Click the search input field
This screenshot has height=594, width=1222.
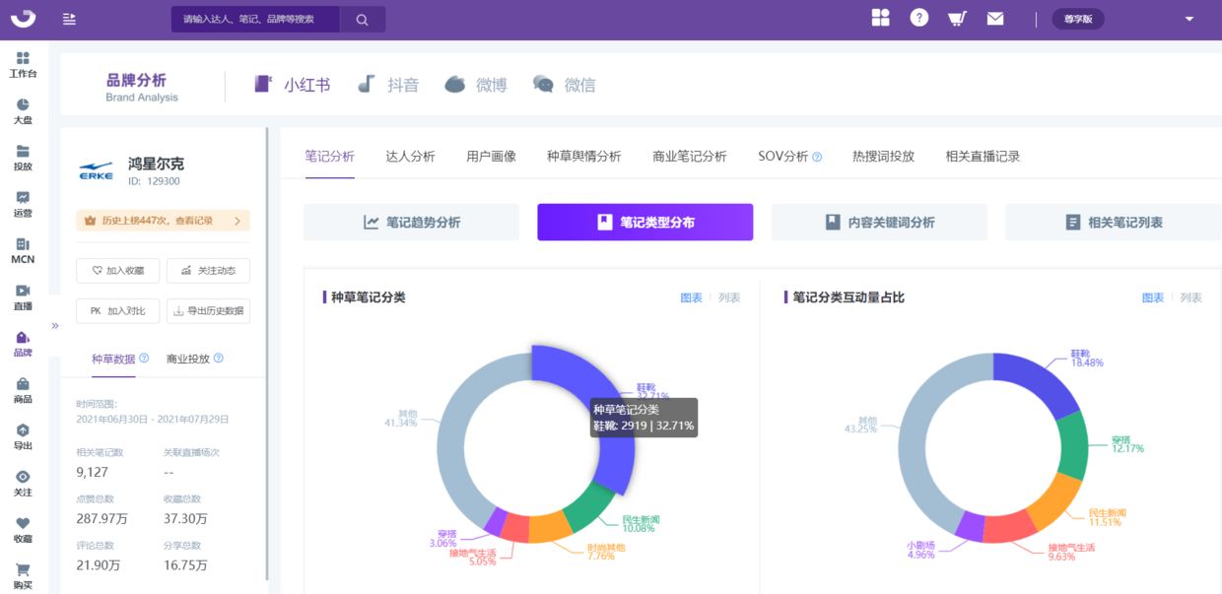pyautogui.click(x=255, y=20)
